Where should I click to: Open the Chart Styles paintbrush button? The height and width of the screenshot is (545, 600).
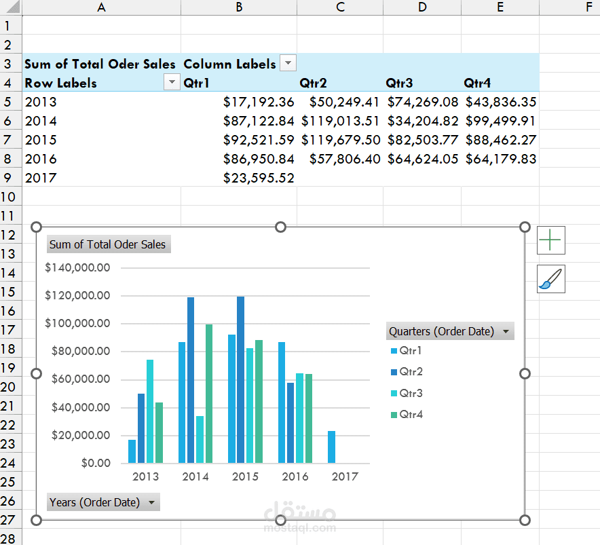pos(550,279)
